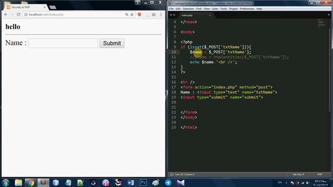Click the zoom magnifier icon in address bar
The height and width of the screenshot is (187, 333).
[127, 15]
